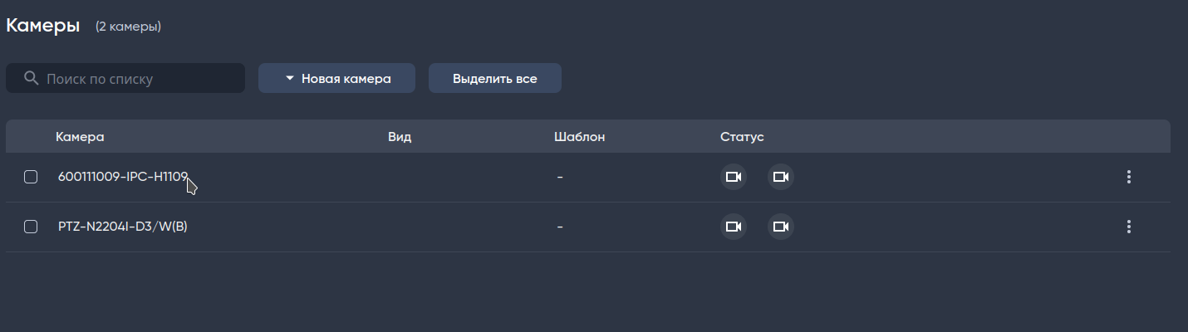Open three-dot menu for PTZ-N2204I-D3/W(B)
The height and width of the screenshot is (332, 1188).
click(x=1128, y=227)
